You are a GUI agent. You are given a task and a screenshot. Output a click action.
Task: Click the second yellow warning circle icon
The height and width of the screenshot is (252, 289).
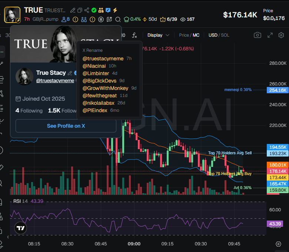(92, 19)
